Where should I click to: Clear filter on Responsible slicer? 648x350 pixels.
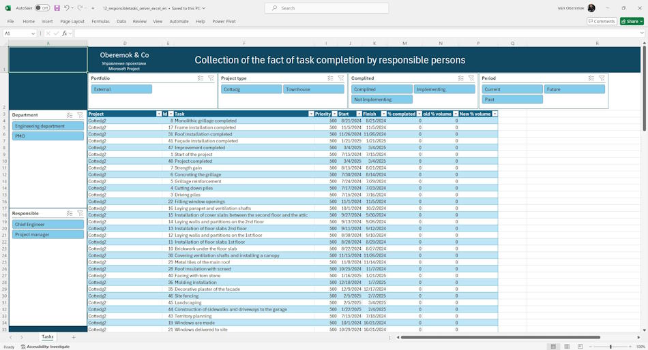point(80,213)
